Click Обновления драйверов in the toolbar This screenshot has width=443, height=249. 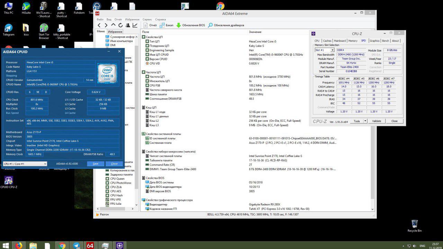pos(226,25)
